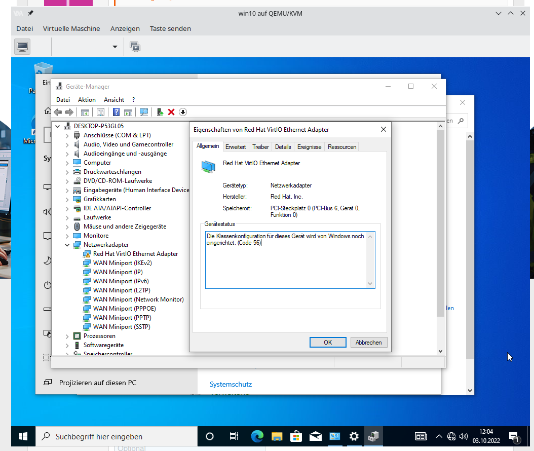Open the Windows Start menu

(x=23, y=436)
